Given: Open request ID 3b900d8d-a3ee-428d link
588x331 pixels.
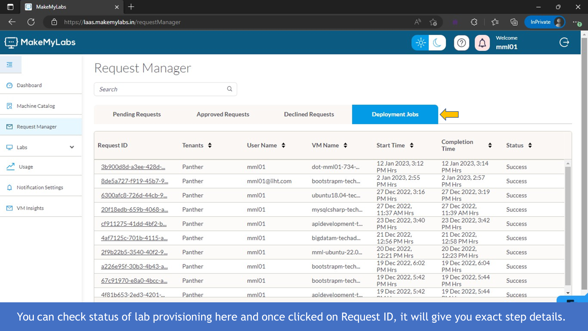Looking at the screenshot, I should [133, 167].
